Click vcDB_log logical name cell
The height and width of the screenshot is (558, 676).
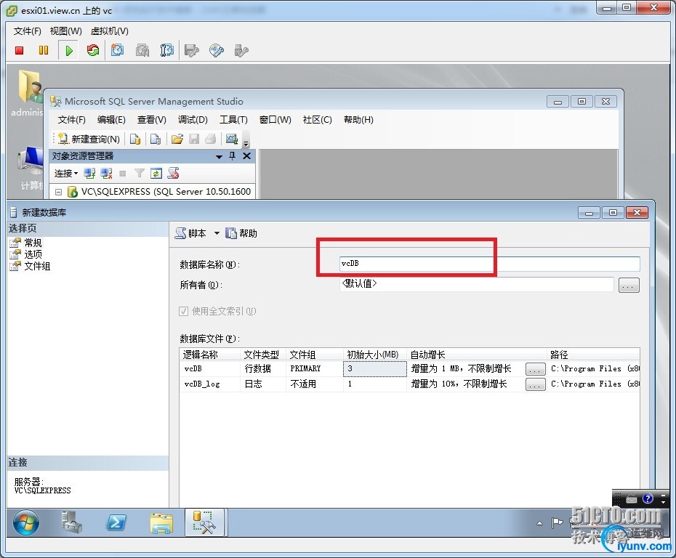coord(210,384)
